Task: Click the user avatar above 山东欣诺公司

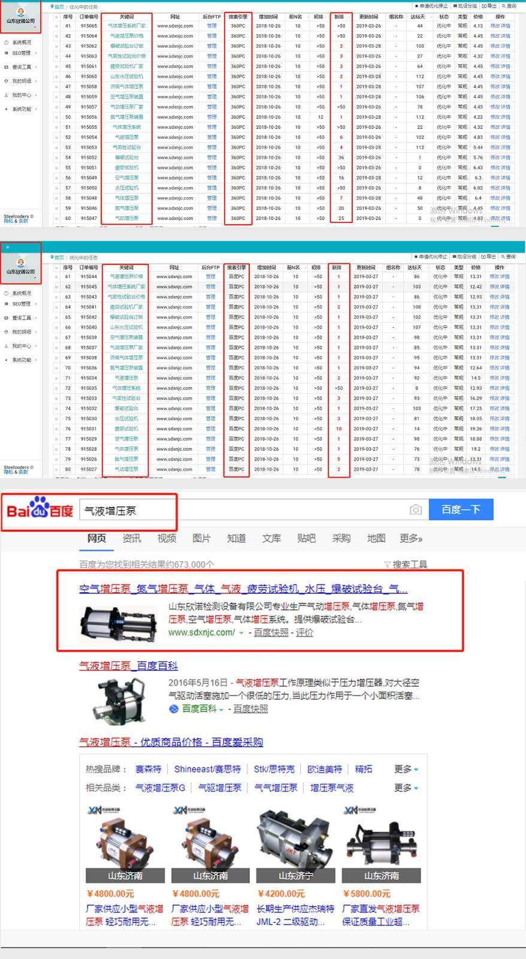Action: pos(21,11)
